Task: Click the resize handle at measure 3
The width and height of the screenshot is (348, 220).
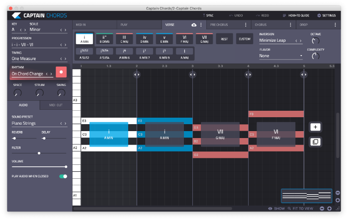Action: tap(192, 74)
